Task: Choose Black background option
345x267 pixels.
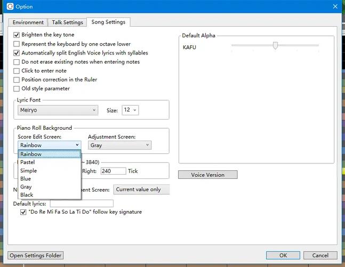Action: click(50, 195)
